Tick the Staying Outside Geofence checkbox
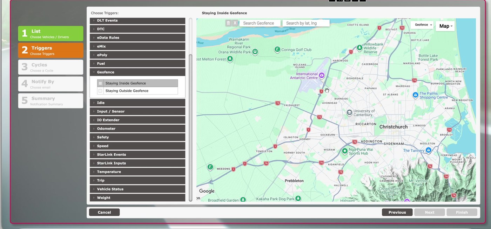The image size is (491, 229). pyautogui.click(x=100, y=91)
